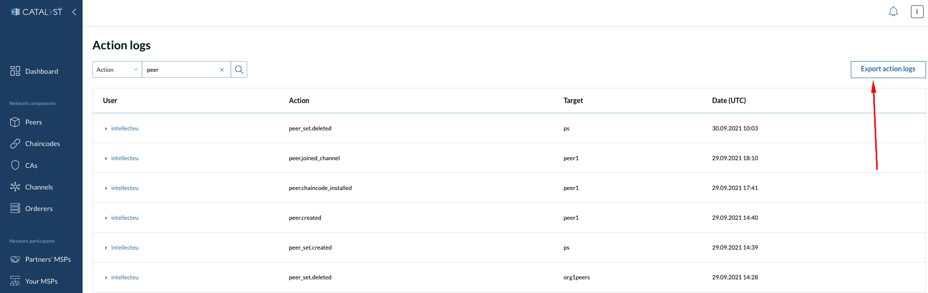Select the peer.chaincode_installed action text
Screen dimensions: 928x293
click(x=320, y=188)
